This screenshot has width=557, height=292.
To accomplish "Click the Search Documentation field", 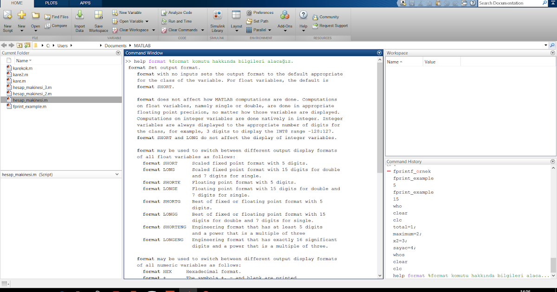I will 510,3.
